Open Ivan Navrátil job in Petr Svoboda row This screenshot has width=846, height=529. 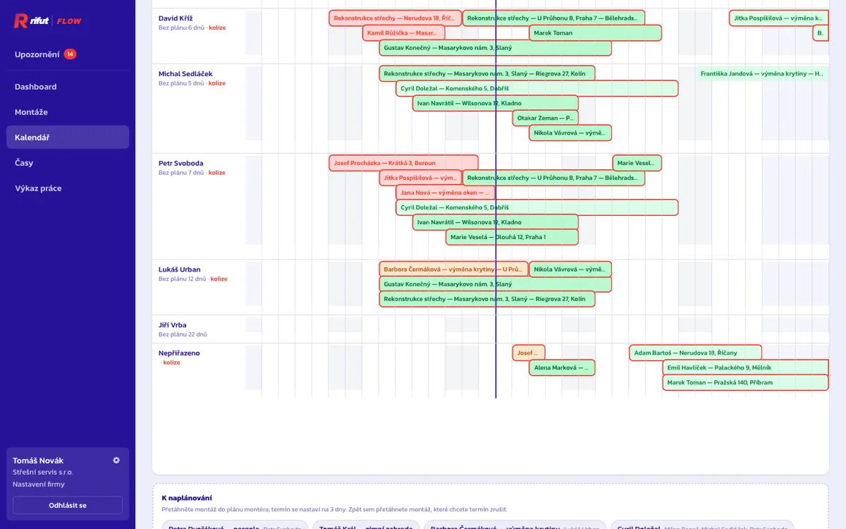(496, 223)
